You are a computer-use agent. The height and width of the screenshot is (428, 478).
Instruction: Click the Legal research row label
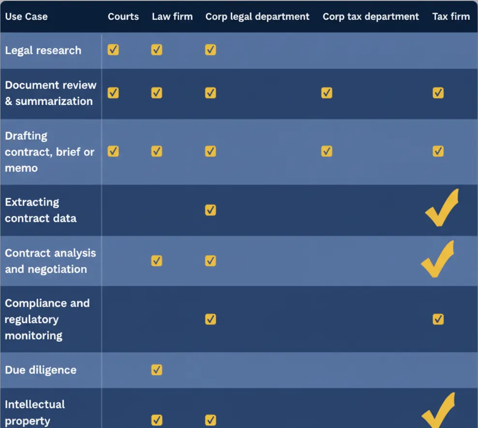(43, 50)
